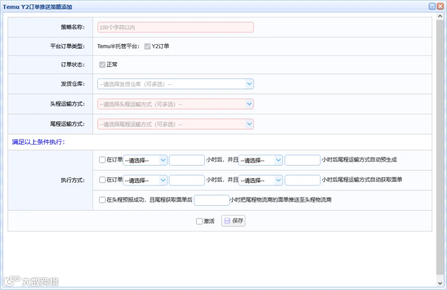Viewport: 447px width, 290px height.
Task: Toggle the Y2订单 checkbox
Action: 148,47
